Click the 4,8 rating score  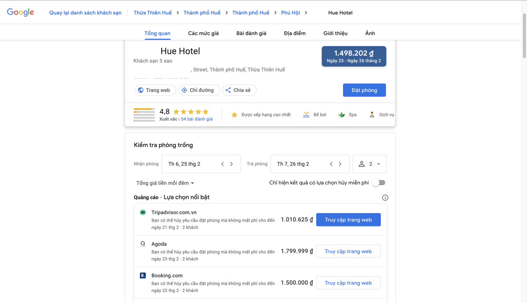pos(164,112)
